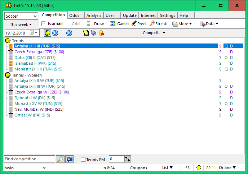The height and width of the screenshot is (174, 248).
Task: Click the yellow ball status bar icon
Action: (198, 168)
